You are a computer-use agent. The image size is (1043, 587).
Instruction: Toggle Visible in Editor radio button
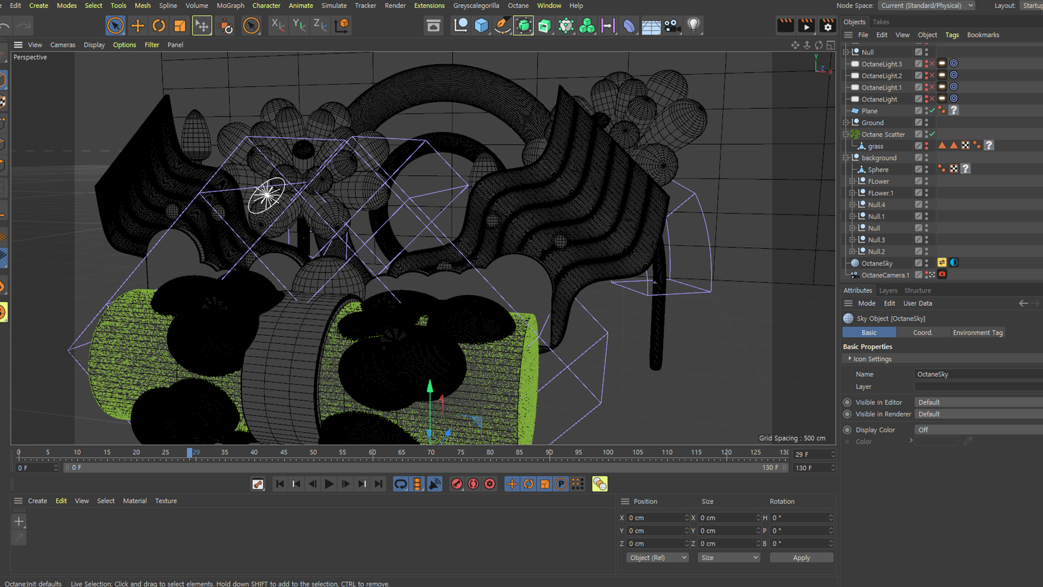point(847,402)
